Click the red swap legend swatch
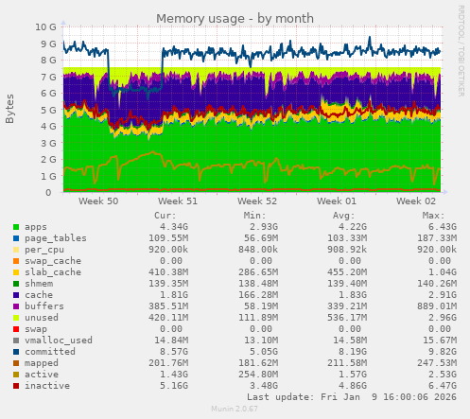 point(16,329)
